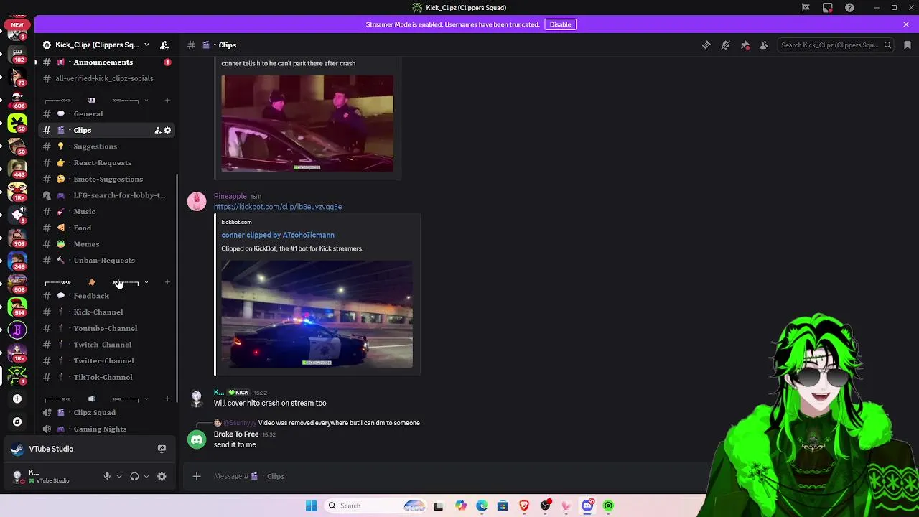Expand the Kick_Clipz server name dropdown

click(x=146, y=45)
